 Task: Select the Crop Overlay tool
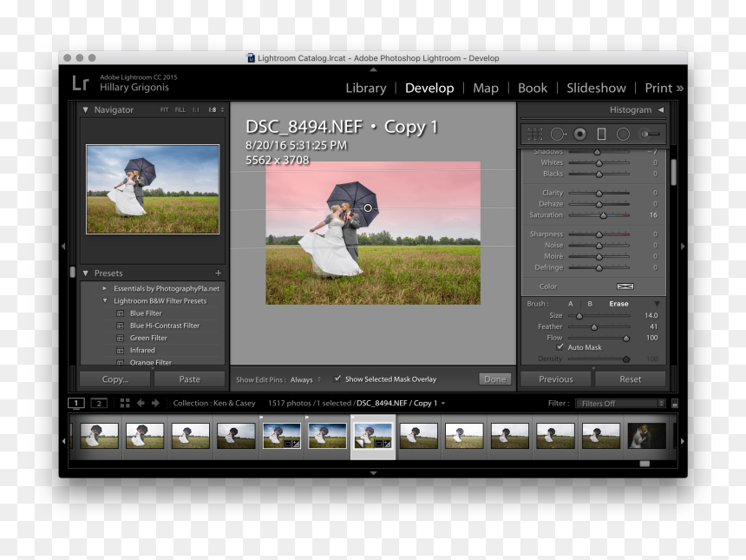coord(534,135)
